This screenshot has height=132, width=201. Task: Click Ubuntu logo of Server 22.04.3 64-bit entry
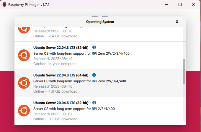[24, 83]
